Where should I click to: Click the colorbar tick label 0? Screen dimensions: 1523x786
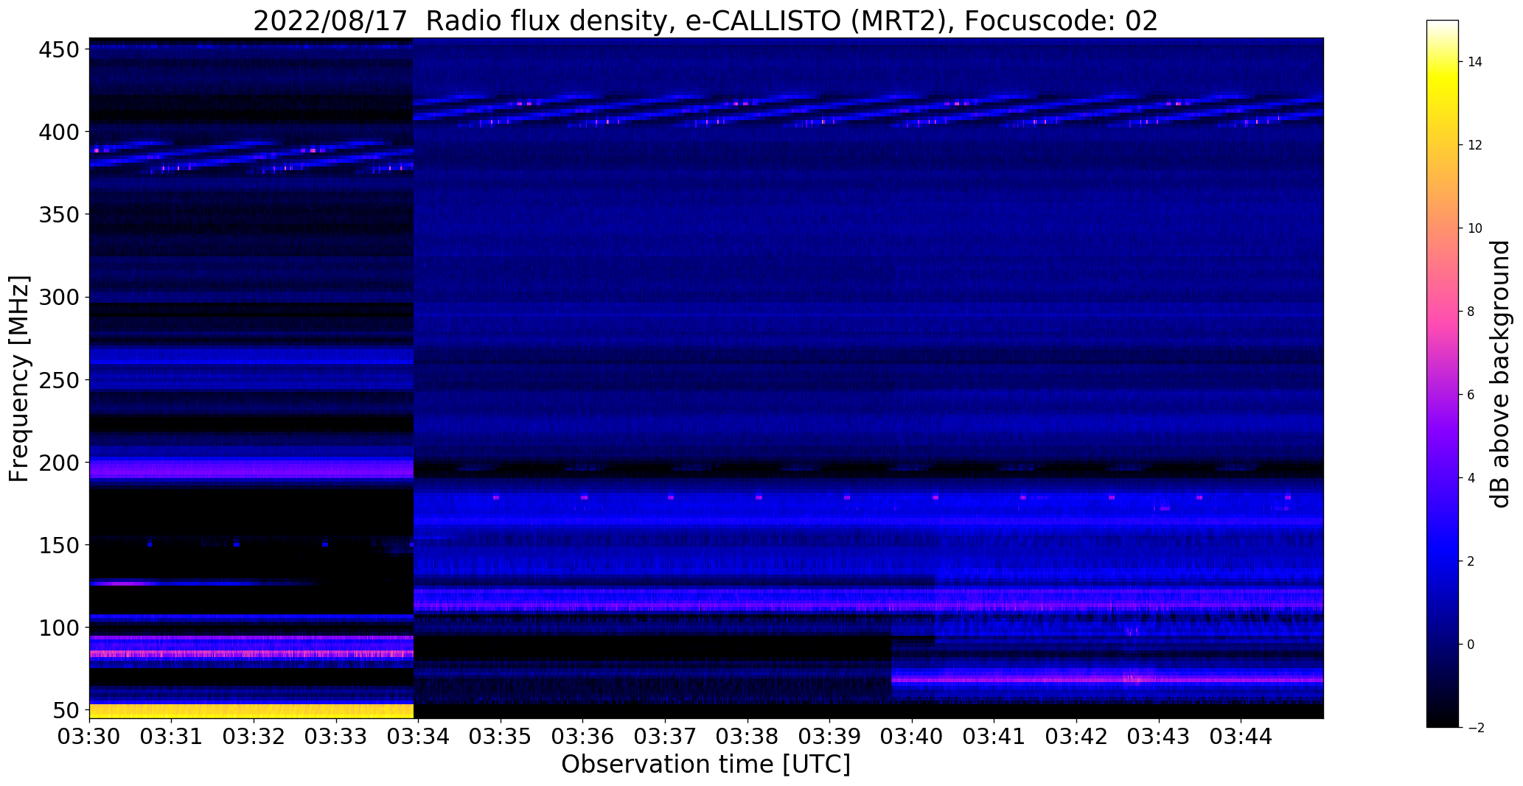point(1471,645)
